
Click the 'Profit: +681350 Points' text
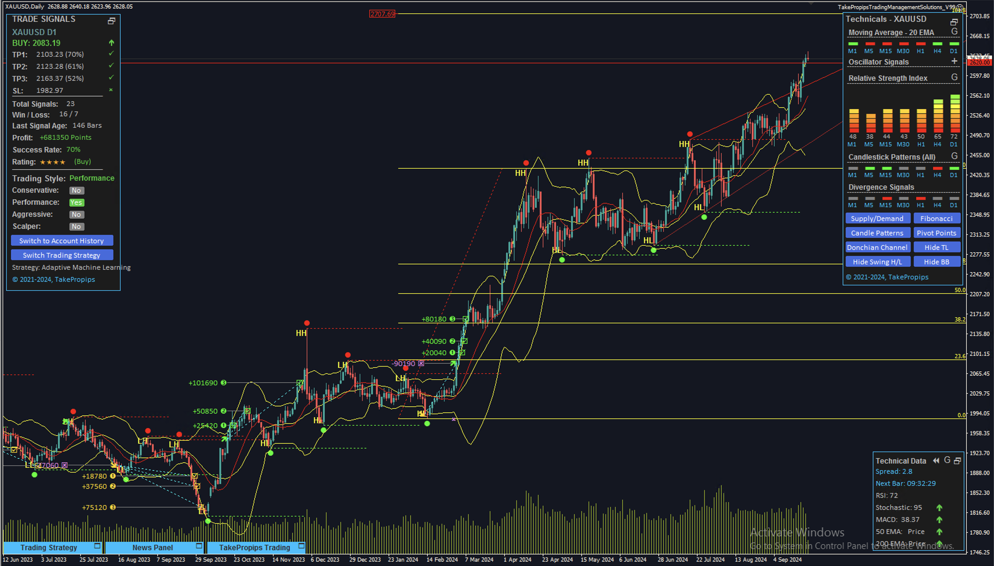coord(52,138)
